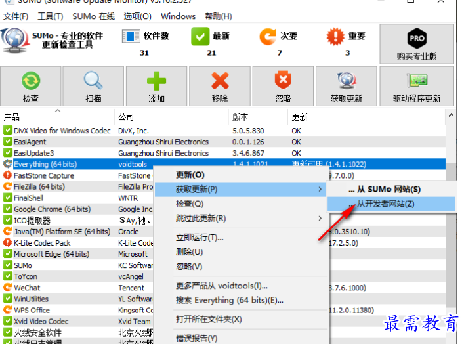
Task: Click the green status icon of DivX Video row
Action: coord(8,131)
